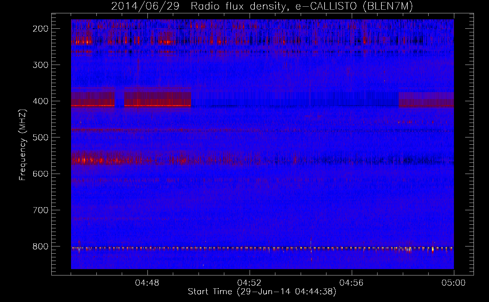
Task: Click the 800 frequency tick label
Action: [40, 246]
